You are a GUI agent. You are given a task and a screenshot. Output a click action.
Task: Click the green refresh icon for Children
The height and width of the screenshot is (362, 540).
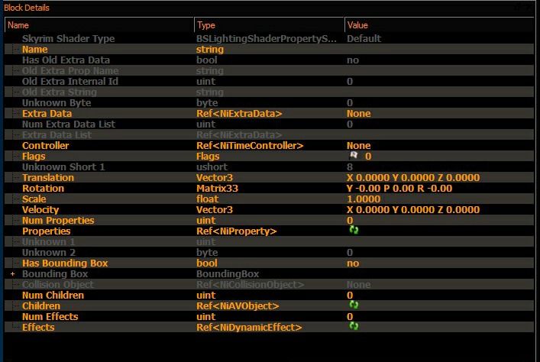(354, 305)
